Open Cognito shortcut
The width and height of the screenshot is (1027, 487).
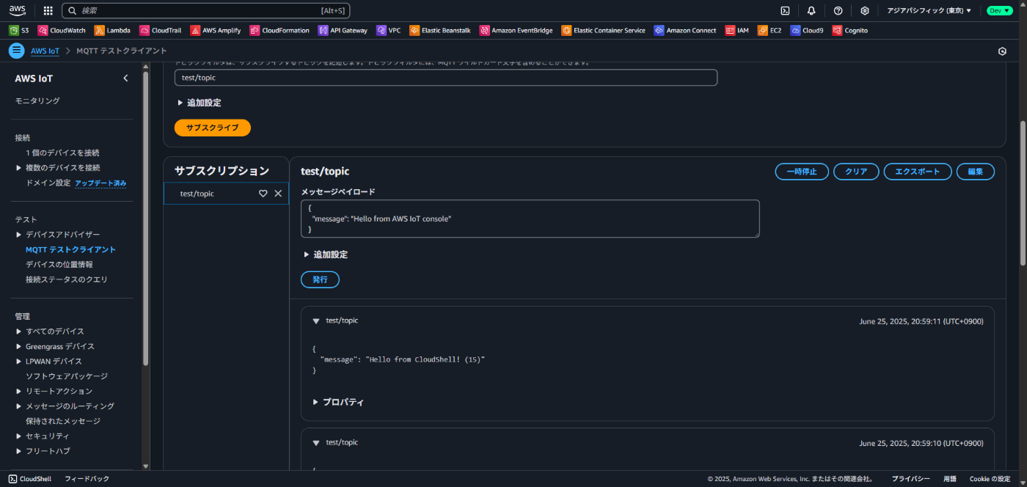pyautogui.click(x=849, y=30)
